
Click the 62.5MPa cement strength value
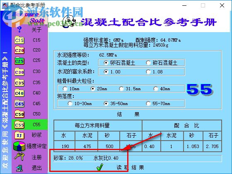pyautogui.click(x=108, y=55)
